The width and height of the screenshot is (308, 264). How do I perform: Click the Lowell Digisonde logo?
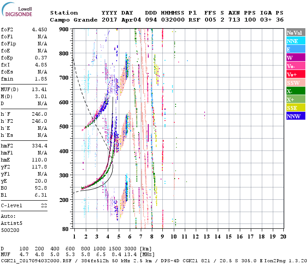[x=17, y=10]
